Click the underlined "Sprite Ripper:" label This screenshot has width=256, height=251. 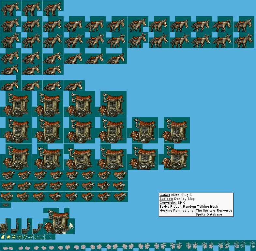click(x=171, y=207)
